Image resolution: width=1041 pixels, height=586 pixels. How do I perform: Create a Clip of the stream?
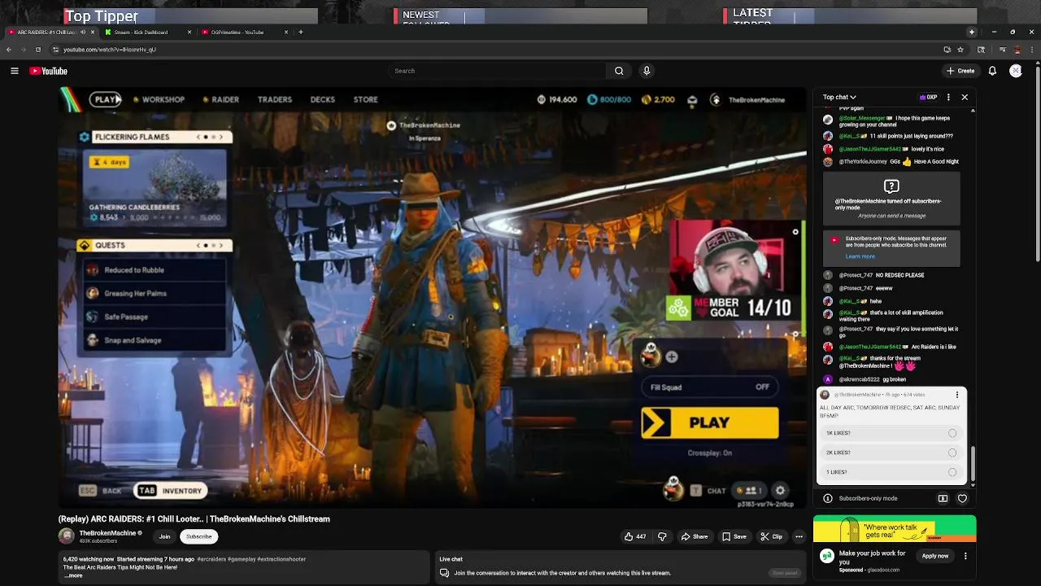[x=771, y=536]
